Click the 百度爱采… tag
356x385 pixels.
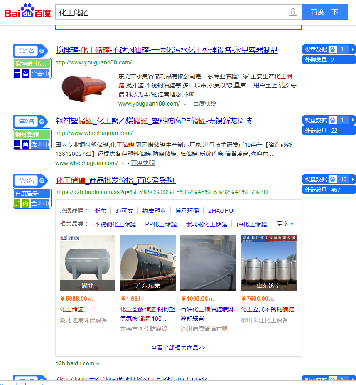coord(32,193)
